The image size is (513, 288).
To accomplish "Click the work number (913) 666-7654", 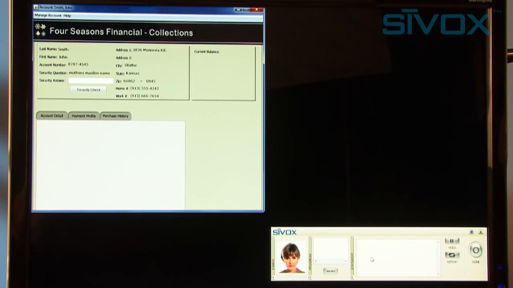I will coord(144,96).
